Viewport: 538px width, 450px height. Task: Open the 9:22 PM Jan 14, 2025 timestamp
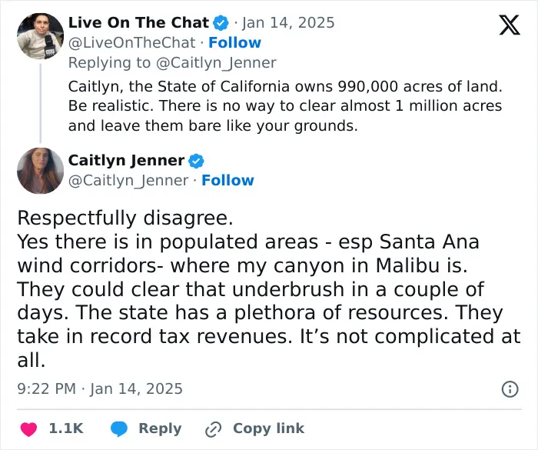pyautogui.click(x=100, y=389)
